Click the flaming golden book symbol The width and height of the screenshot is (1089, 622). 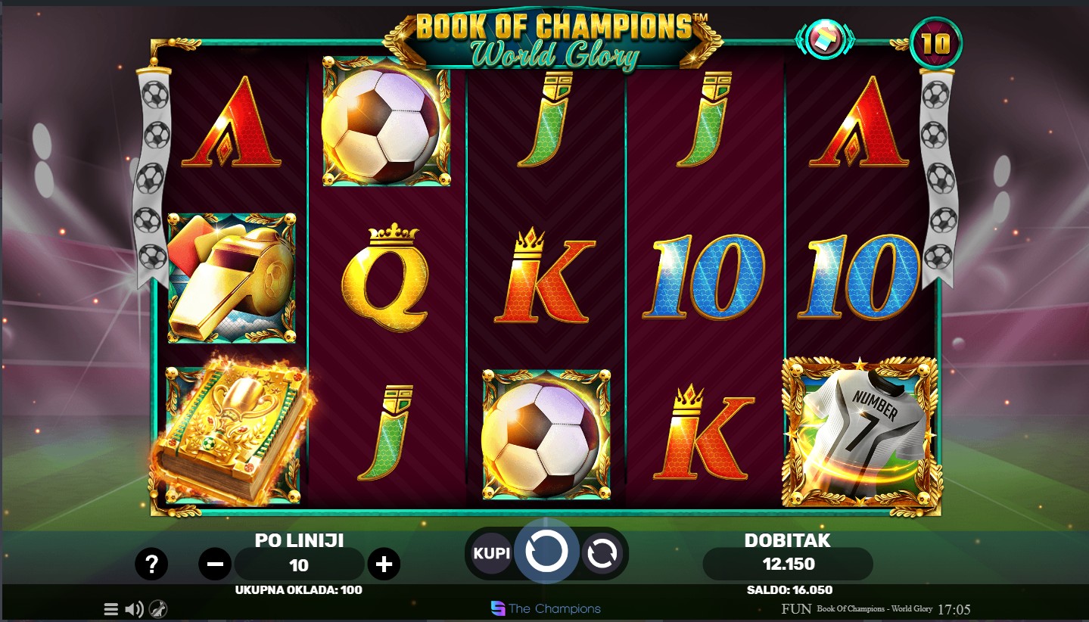232,432
